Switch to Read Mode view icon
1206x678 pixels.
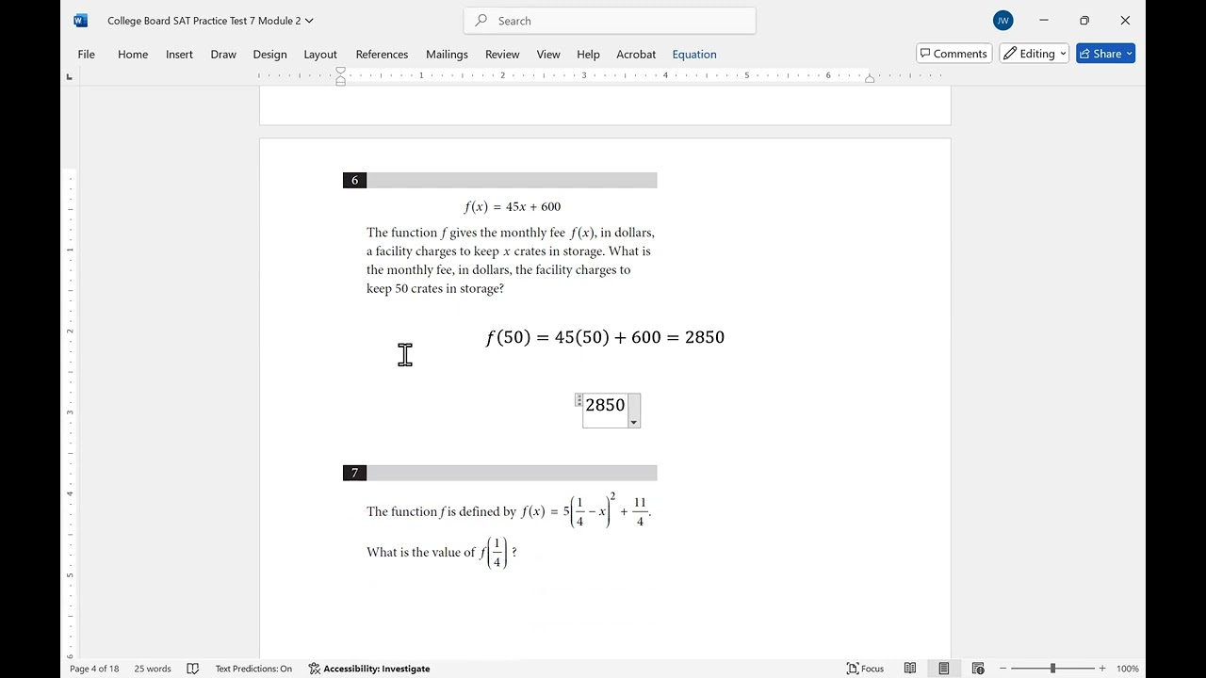point(910,669)
